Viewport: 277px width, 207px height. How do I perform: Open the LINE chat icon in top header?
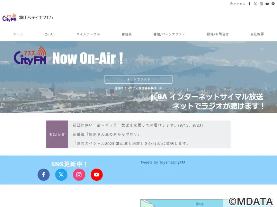coord(273,4)
